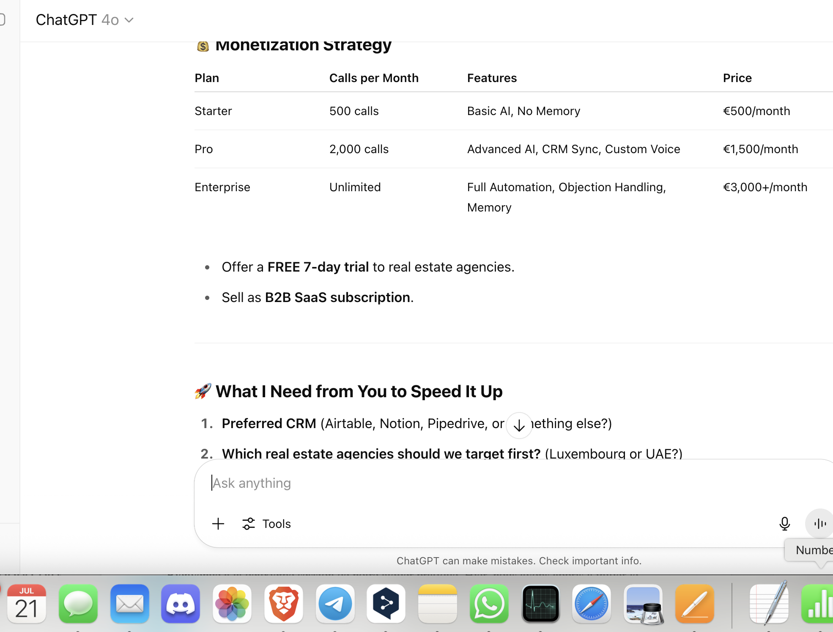Click the ChatGPT can make mistakes notice
The width and height of the screenshot is (833, 632).
tap(519, 561)
